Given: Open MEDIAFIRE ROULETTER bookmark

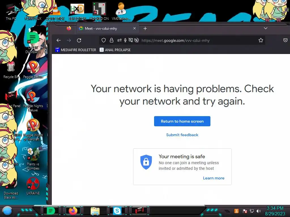Looking at the screenshot, I should click(x=76, y=50).
